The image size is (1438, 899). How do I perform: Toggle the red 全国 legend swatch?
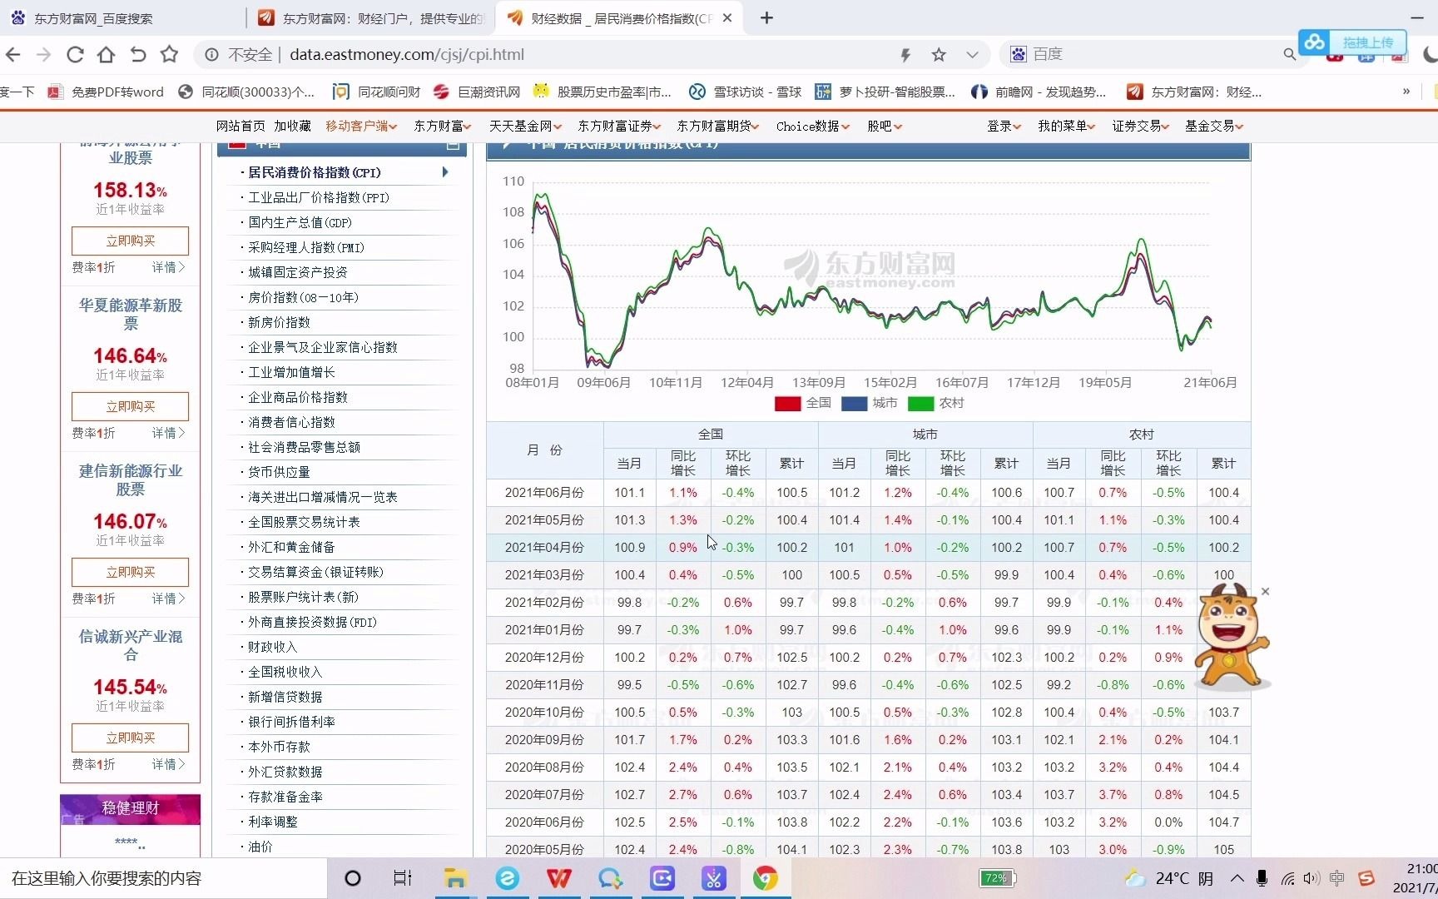click(787, 404)
